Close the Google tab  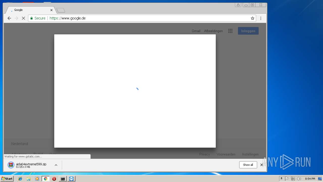coord(51,10)
